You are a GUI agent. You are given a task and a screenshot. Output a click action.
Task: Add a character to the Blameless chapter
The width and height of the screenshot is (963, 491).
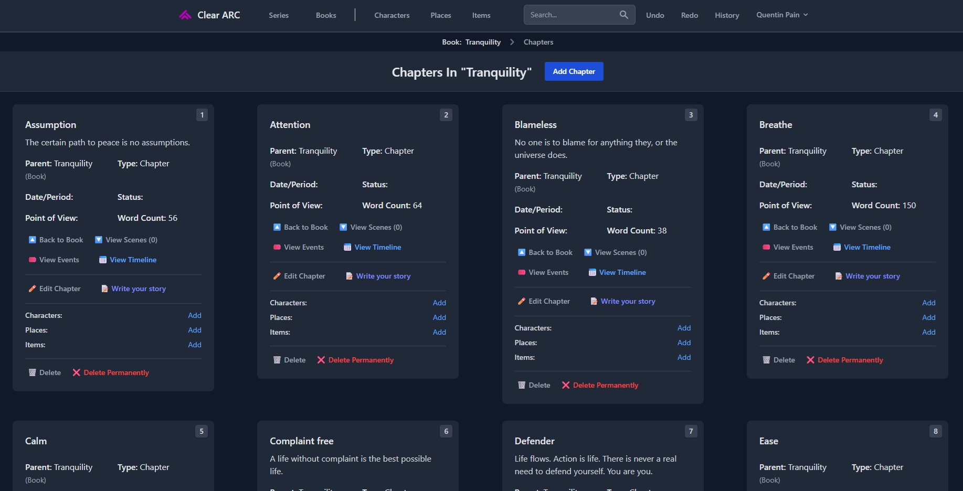[x=684, y=328]
